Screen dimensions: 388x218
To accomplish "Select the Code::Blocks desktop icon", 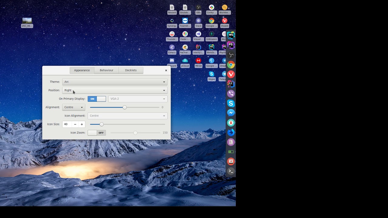I will 185,36.
